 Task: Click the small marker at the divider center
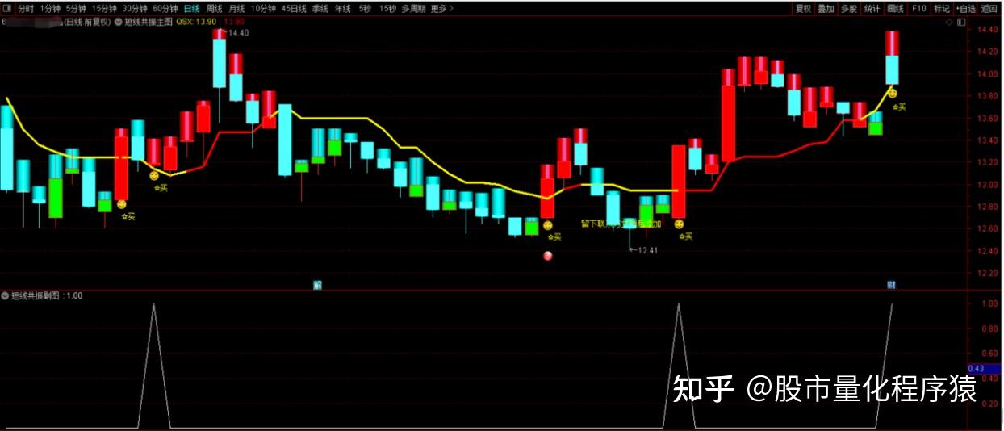318,285
